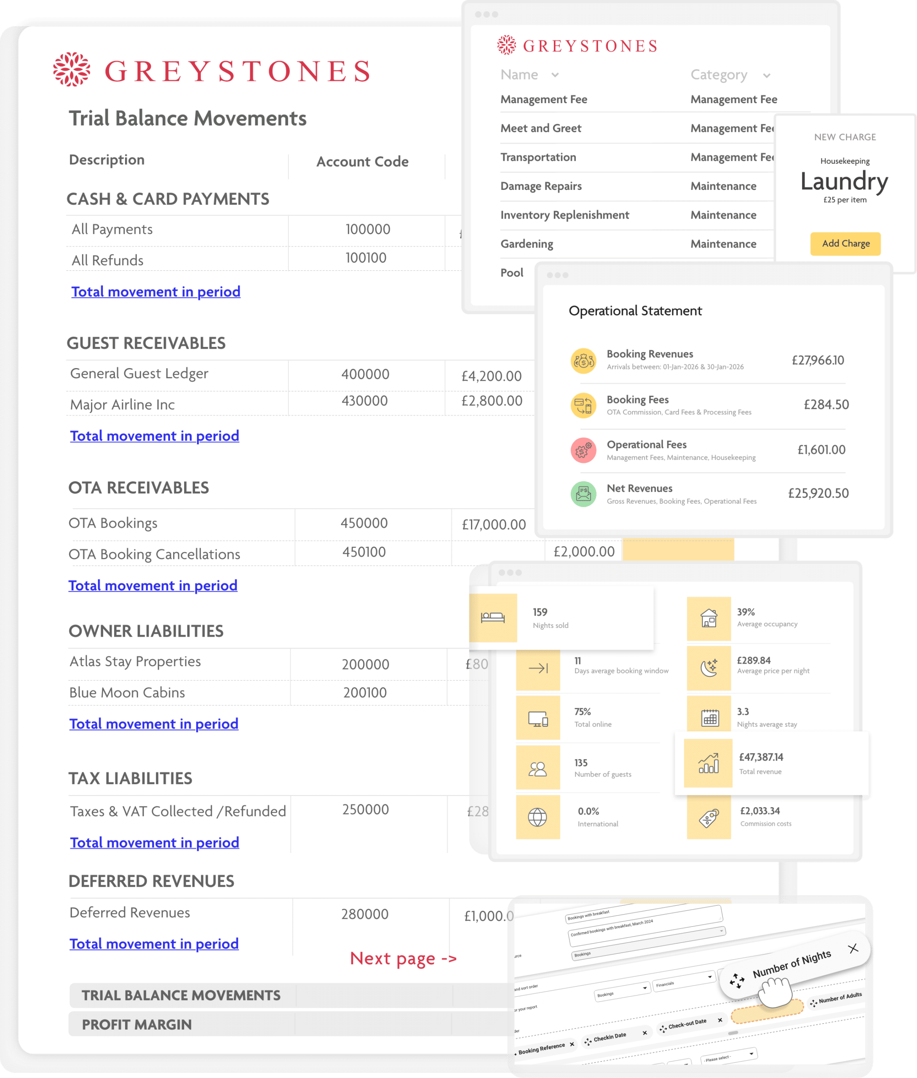The width and height of the screenshot is (917, 1078).
Task: Click the Booking Fees card icon
Action: (583, 406)
